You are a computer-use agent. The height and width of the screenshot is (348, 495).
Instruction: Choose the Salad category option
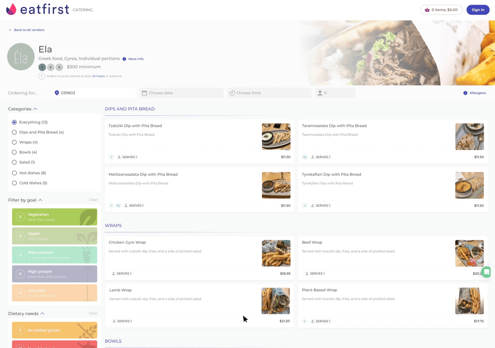point(14,162)
